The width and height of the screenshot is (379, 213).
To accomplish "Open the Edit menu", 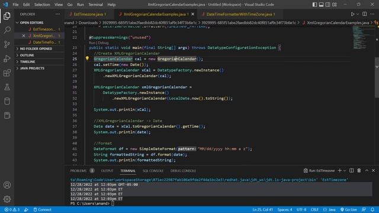I will click(26, 5).
